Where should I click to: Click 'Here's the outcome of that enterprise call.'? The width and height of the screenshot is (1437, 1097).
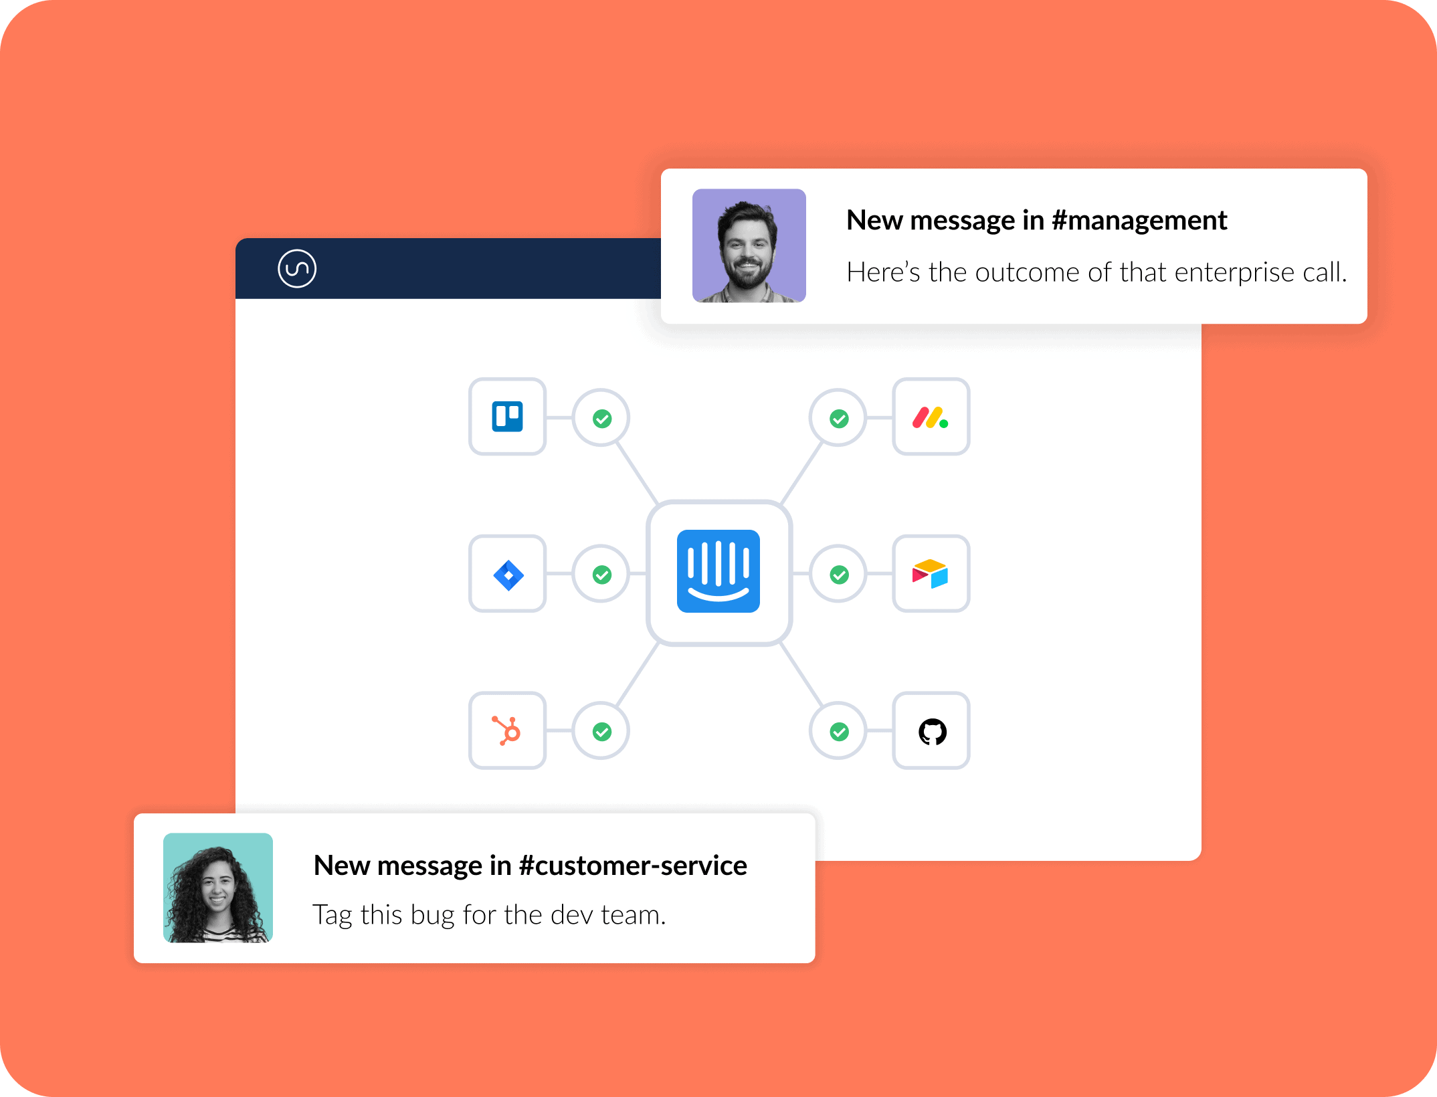[x=1096, y=272]
